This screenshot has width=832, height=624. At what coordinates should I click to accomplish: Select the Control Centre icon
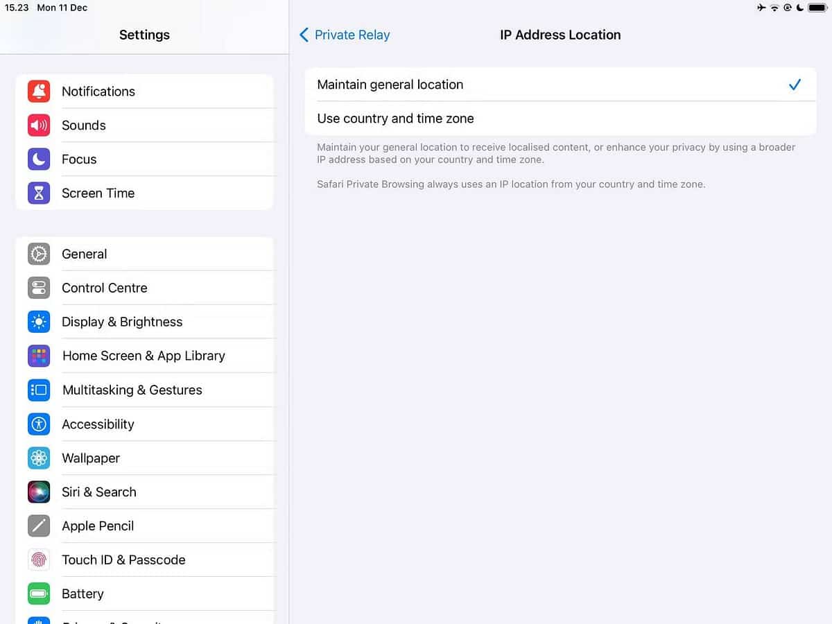click(x=38, y=288)
